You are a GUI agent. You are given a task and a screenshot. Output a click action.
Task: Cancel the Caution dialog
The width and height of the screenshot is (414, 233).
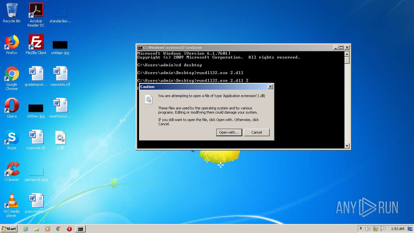256,132
